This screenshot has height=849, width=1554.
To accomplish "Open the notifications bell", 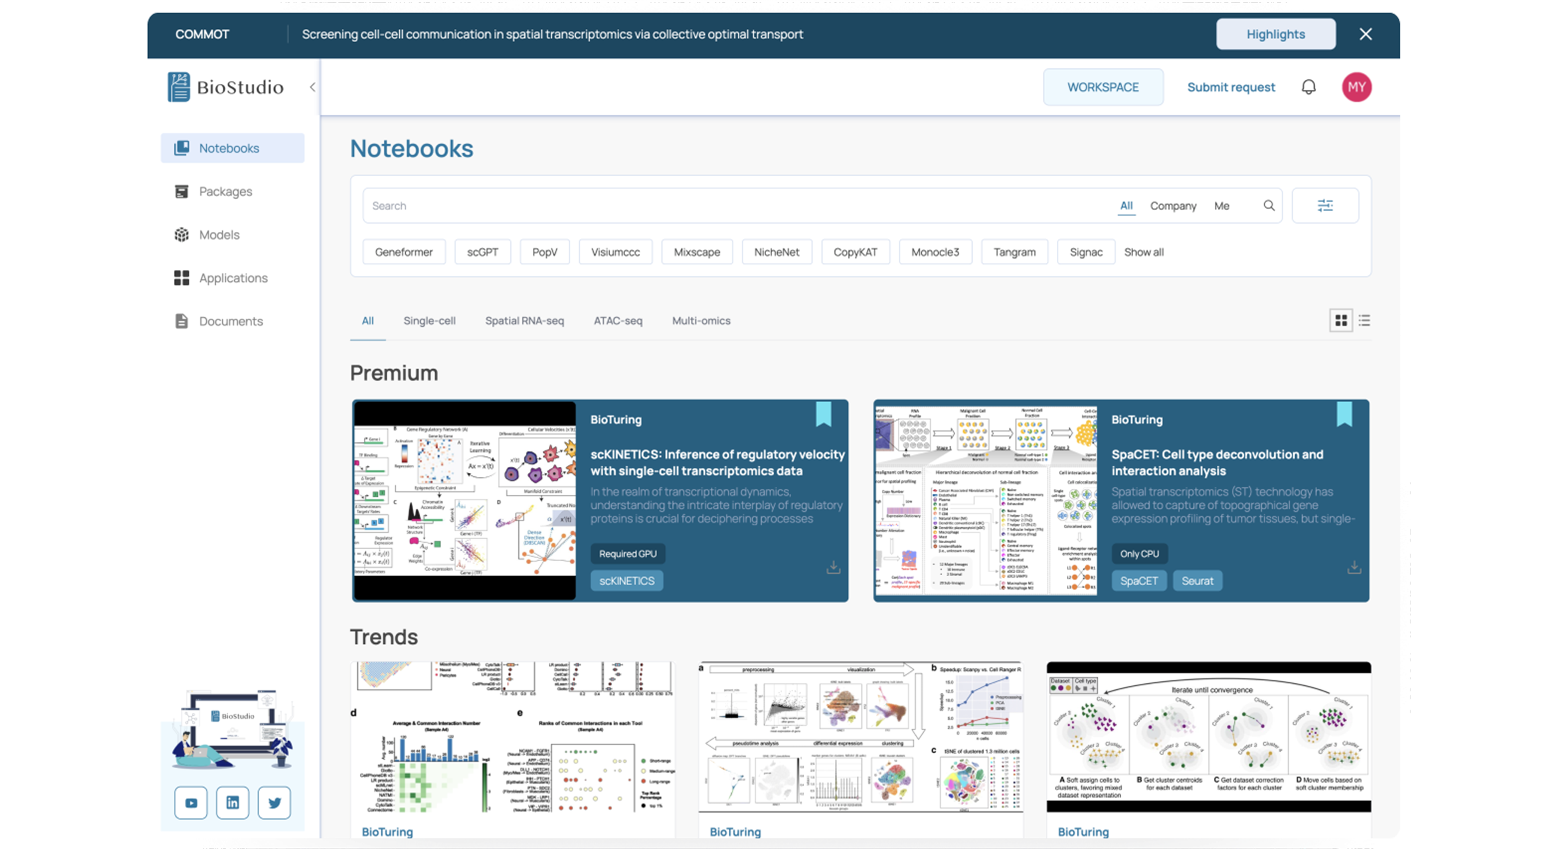I will (1309, 87).
